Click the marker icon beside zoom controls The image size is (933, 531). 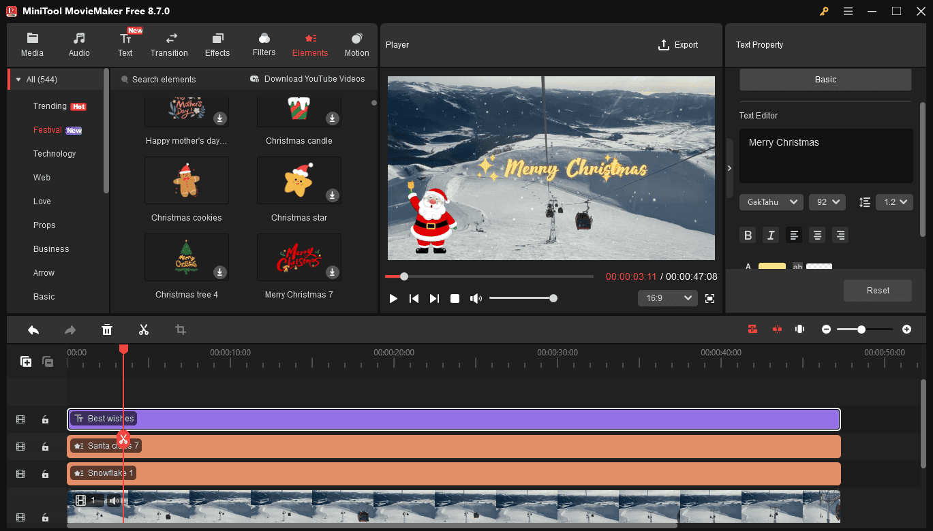tap(799, 329)
